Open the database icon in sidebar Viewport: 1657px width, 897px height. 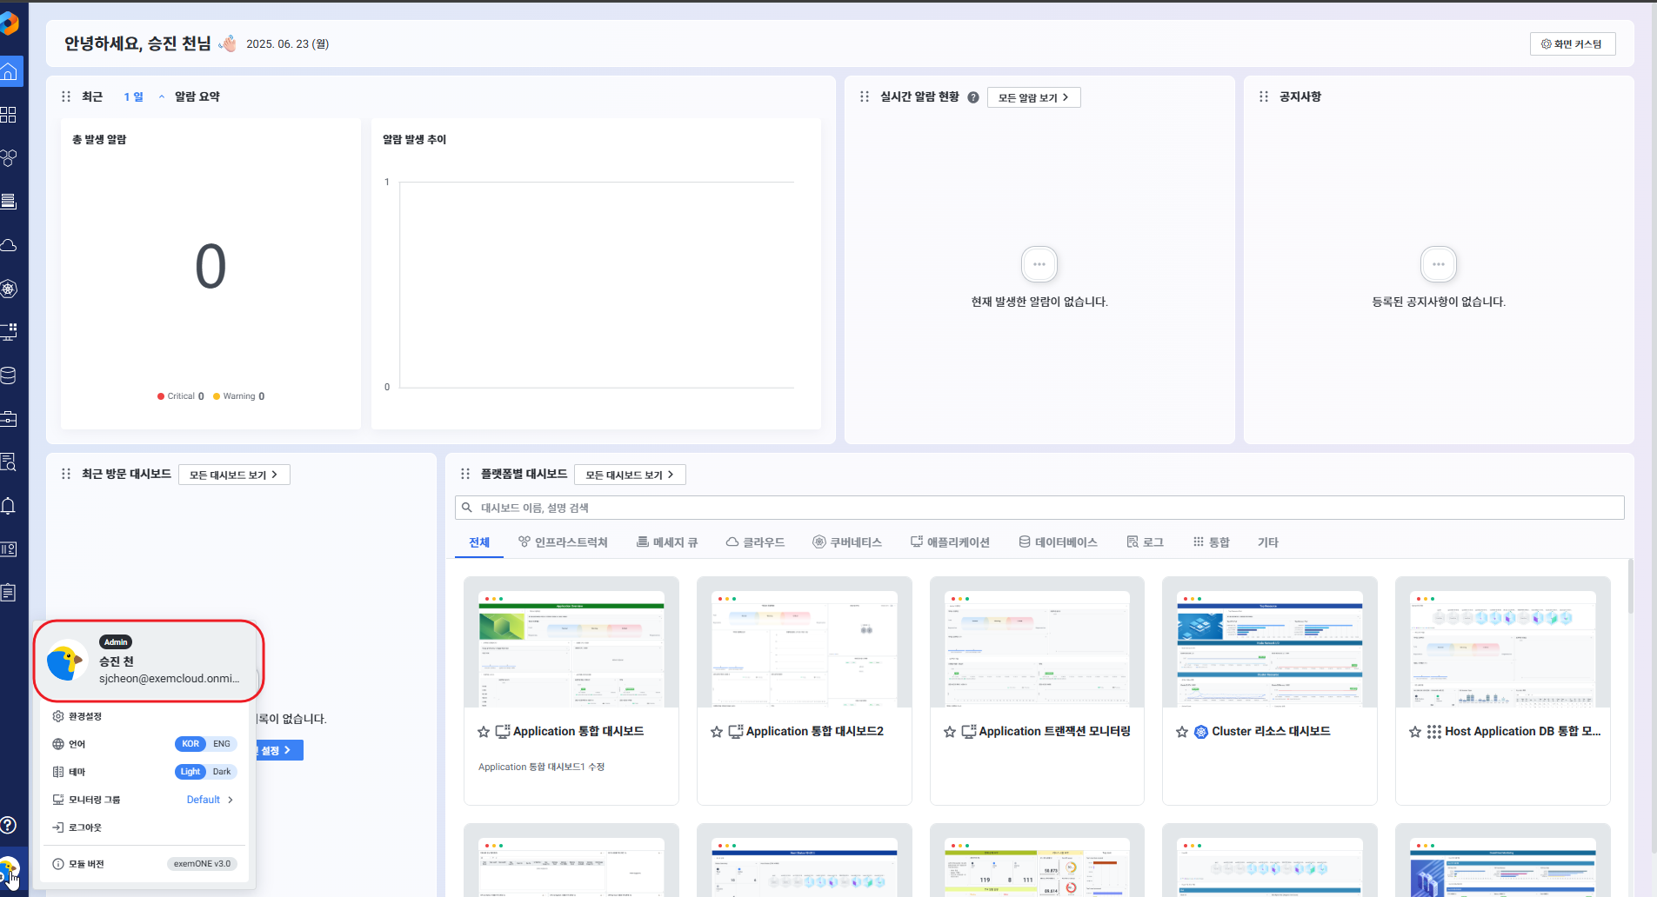(10, 375)
